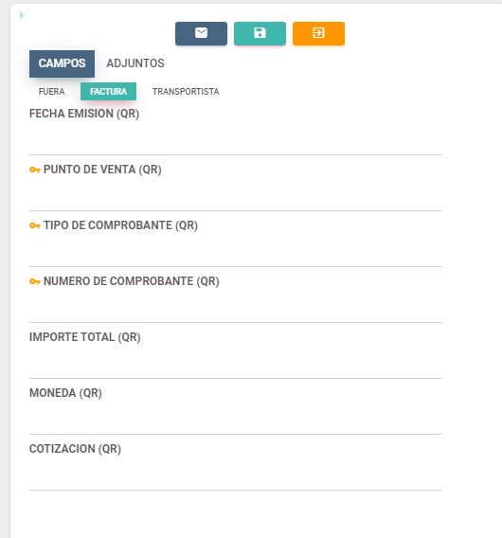This screenshot has height=538, width=502.
Task: Click the FECHA EMISION (QR) label
Action: [84, 114]
